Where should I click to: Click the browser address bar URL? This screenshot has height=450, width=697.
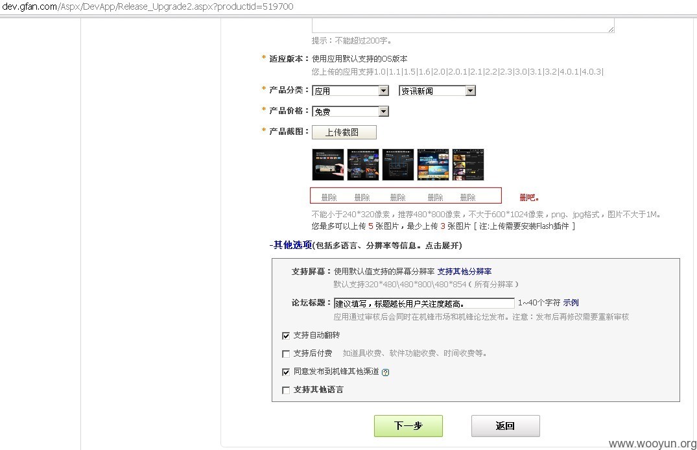148,6
